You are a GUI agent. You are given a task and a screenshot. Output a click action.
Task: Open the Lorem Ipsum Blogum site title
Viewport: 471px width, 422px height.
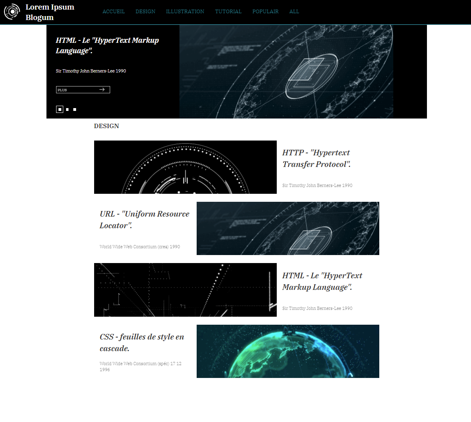click(50, 12)
